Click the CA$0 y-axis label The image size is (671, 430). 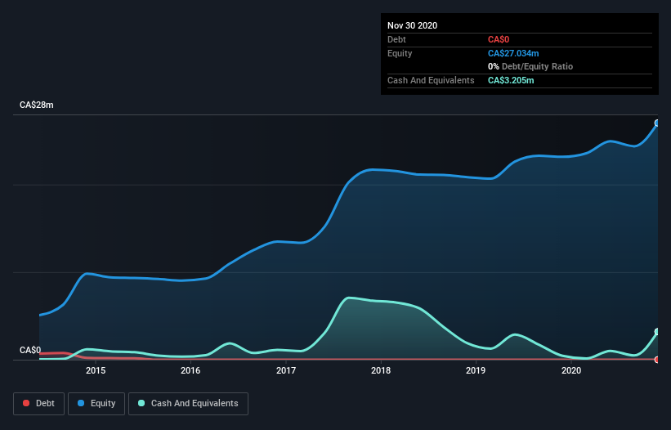point(30,350)
